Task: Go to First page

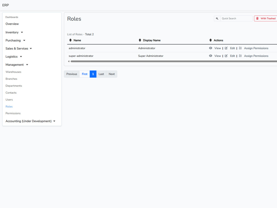Action: coord(84,74)
